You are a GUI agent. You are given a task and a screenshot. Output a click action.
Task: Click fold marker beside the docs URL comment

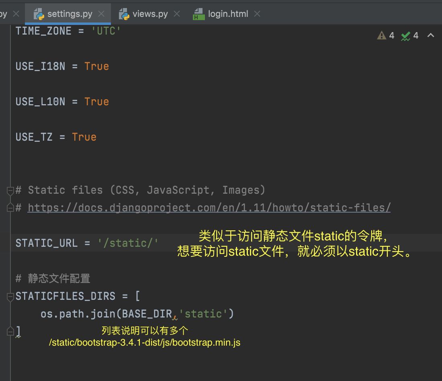(x=10, y=207)
